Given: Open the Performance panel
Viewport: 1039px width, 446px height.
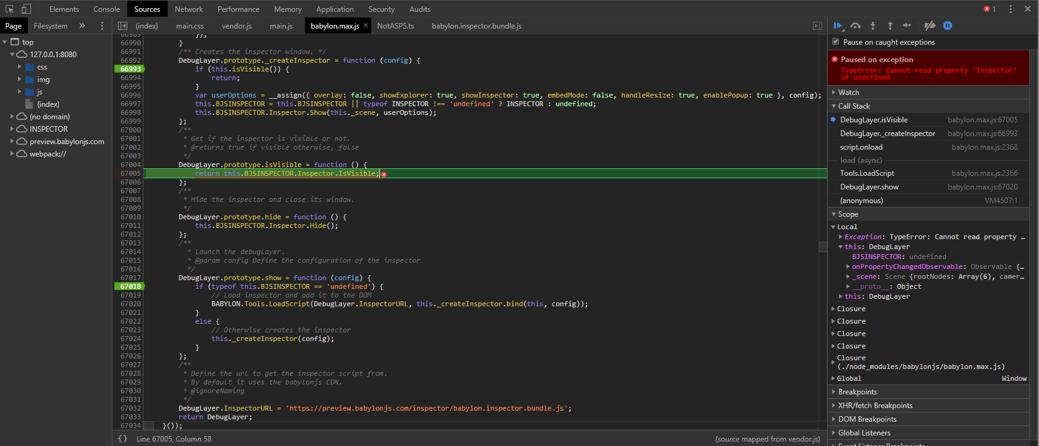Looking at the screenshot, I should coord(238,9).
